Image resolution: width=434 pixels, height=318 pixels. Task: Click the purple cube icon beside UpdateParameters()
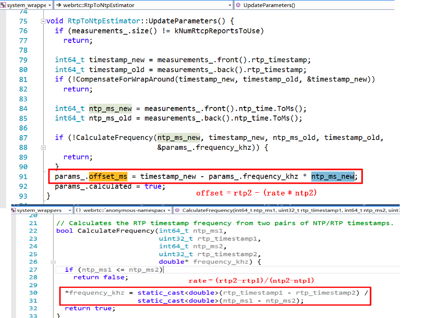coord(238,5)
